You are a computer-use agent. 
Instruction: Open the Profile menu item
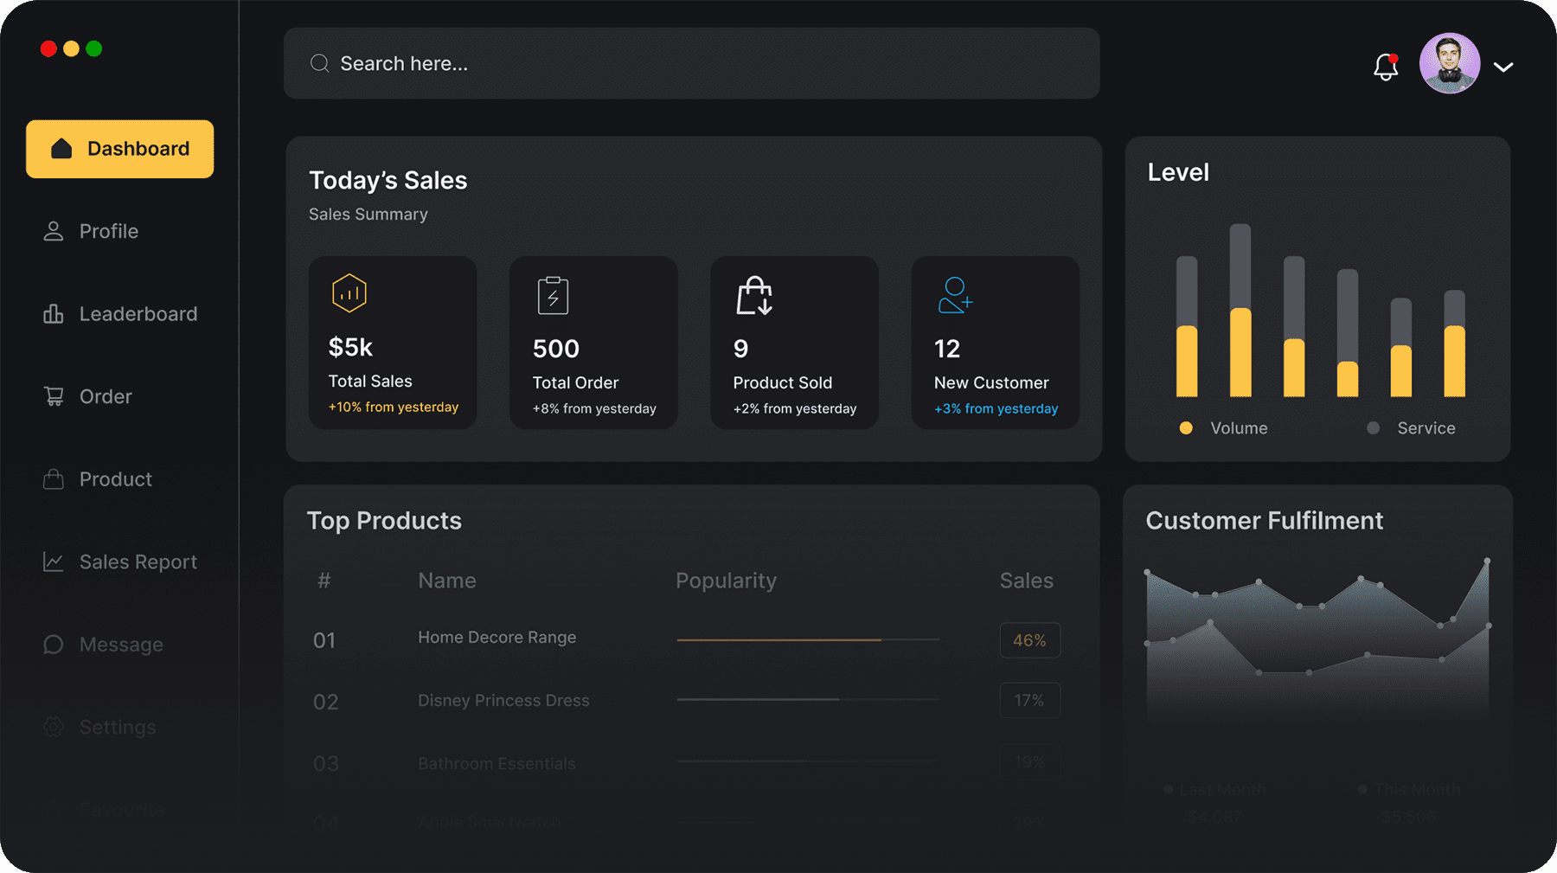pos(108,231)
